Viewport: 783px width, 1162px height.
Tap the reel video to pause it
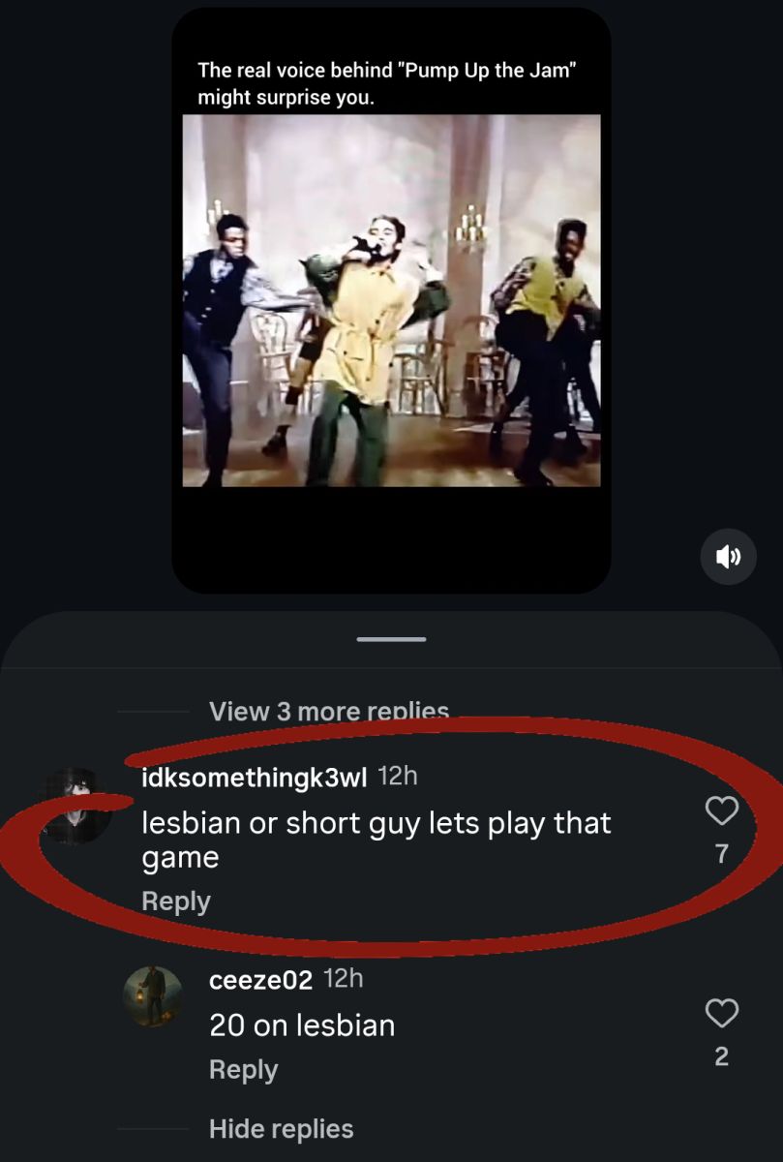[x=391, y=300]
